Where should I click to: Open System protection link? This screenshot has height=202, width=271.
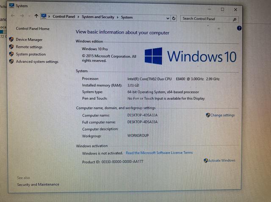point(31,54)
